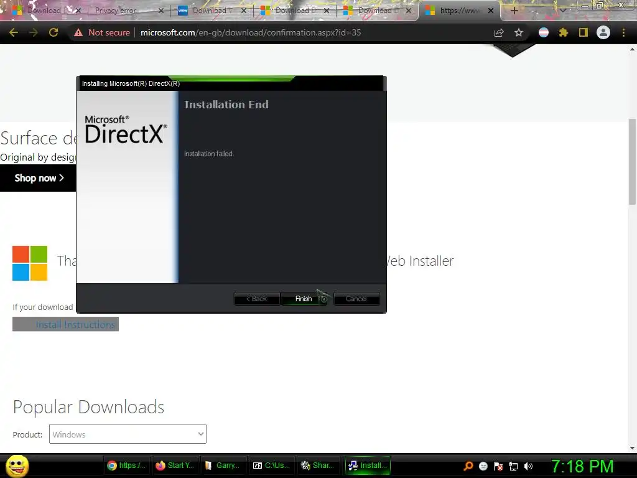Click Cancel in the DirectX installer dialog

pos(356,299)
